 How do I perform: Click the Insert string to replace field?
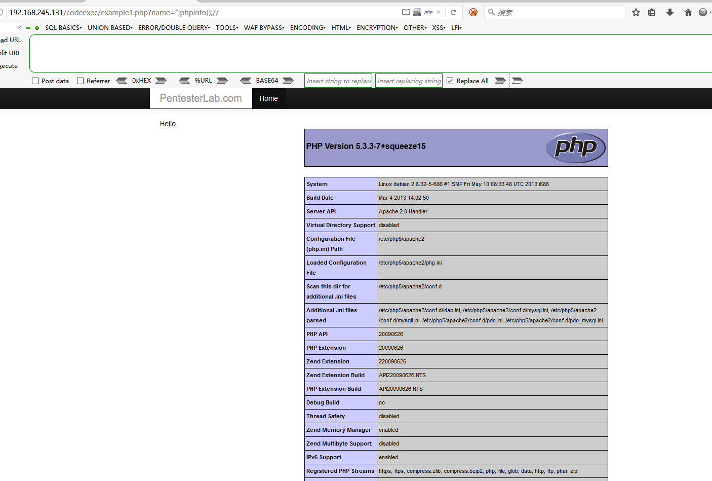pyautogui.click(x=338, y=81)
